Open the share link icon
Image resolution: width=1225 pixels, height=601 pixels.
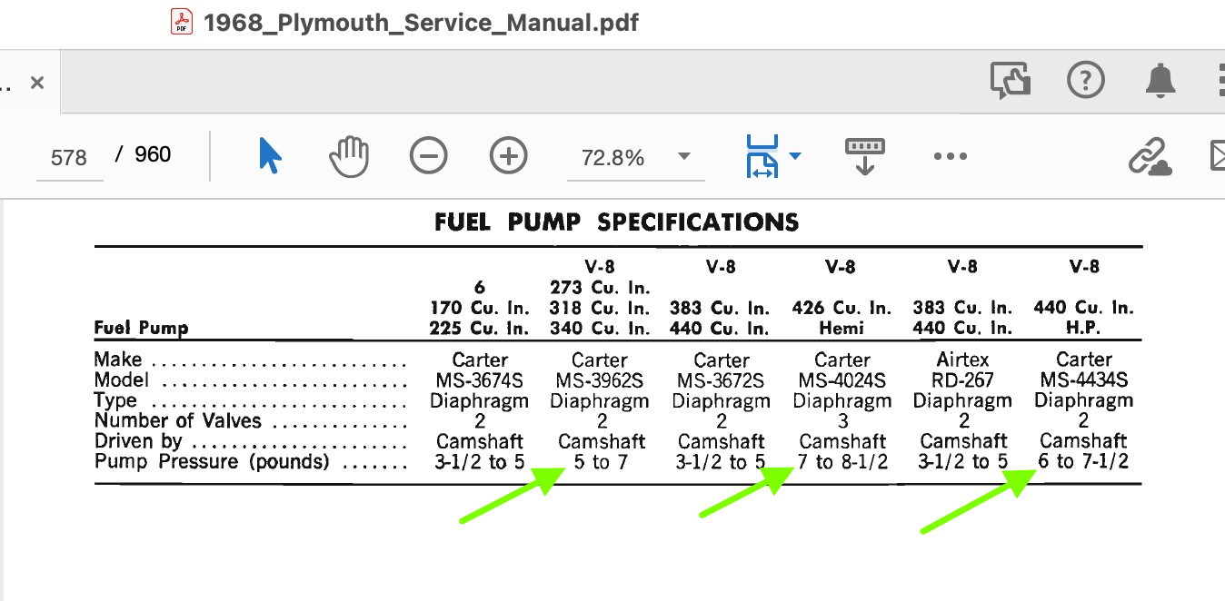1149,156
